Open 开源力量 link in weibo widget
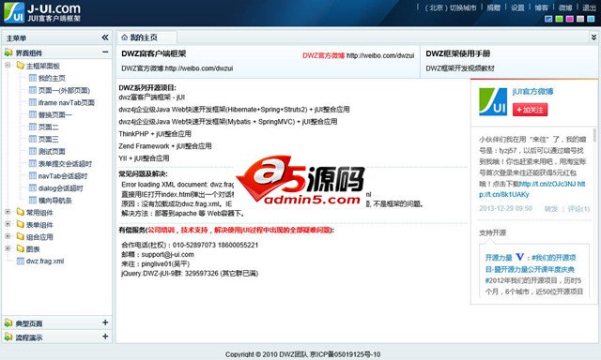Image resolution: width=601 pixels, height=360 pixels. (x=499, y=258)
